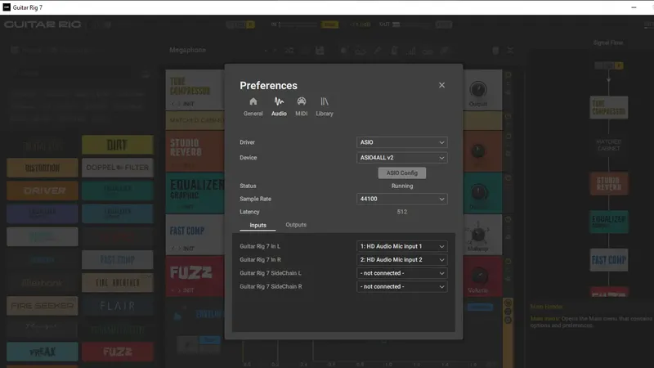Click the Megaphone preset name
This screenshot has height=368, width=654.
coord(188,50)
